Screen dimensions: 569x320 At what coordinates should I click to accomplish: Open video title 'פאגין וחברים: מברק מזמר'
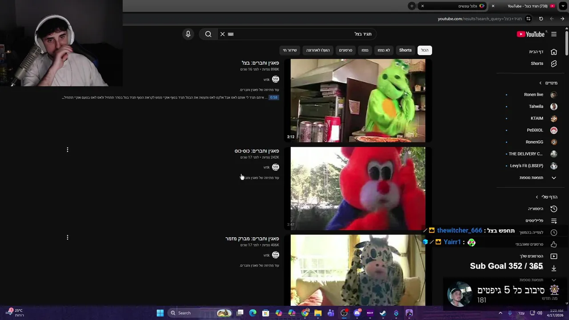pos(252,239)
